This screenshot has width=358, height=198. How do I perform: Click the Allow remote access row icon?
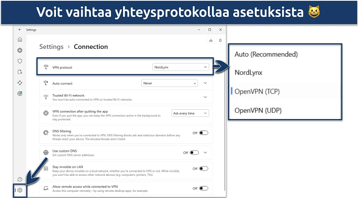pyautogui.click(x=46, y=188)
